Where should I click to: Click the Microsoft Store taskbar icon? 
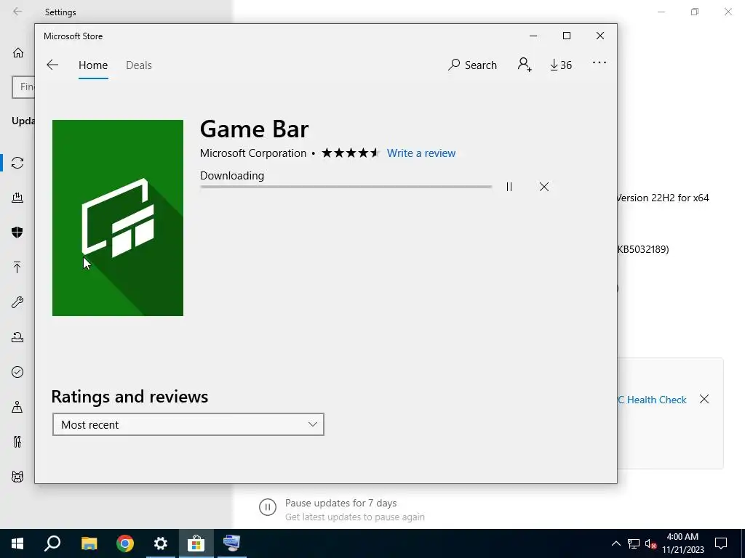(196, 543)
